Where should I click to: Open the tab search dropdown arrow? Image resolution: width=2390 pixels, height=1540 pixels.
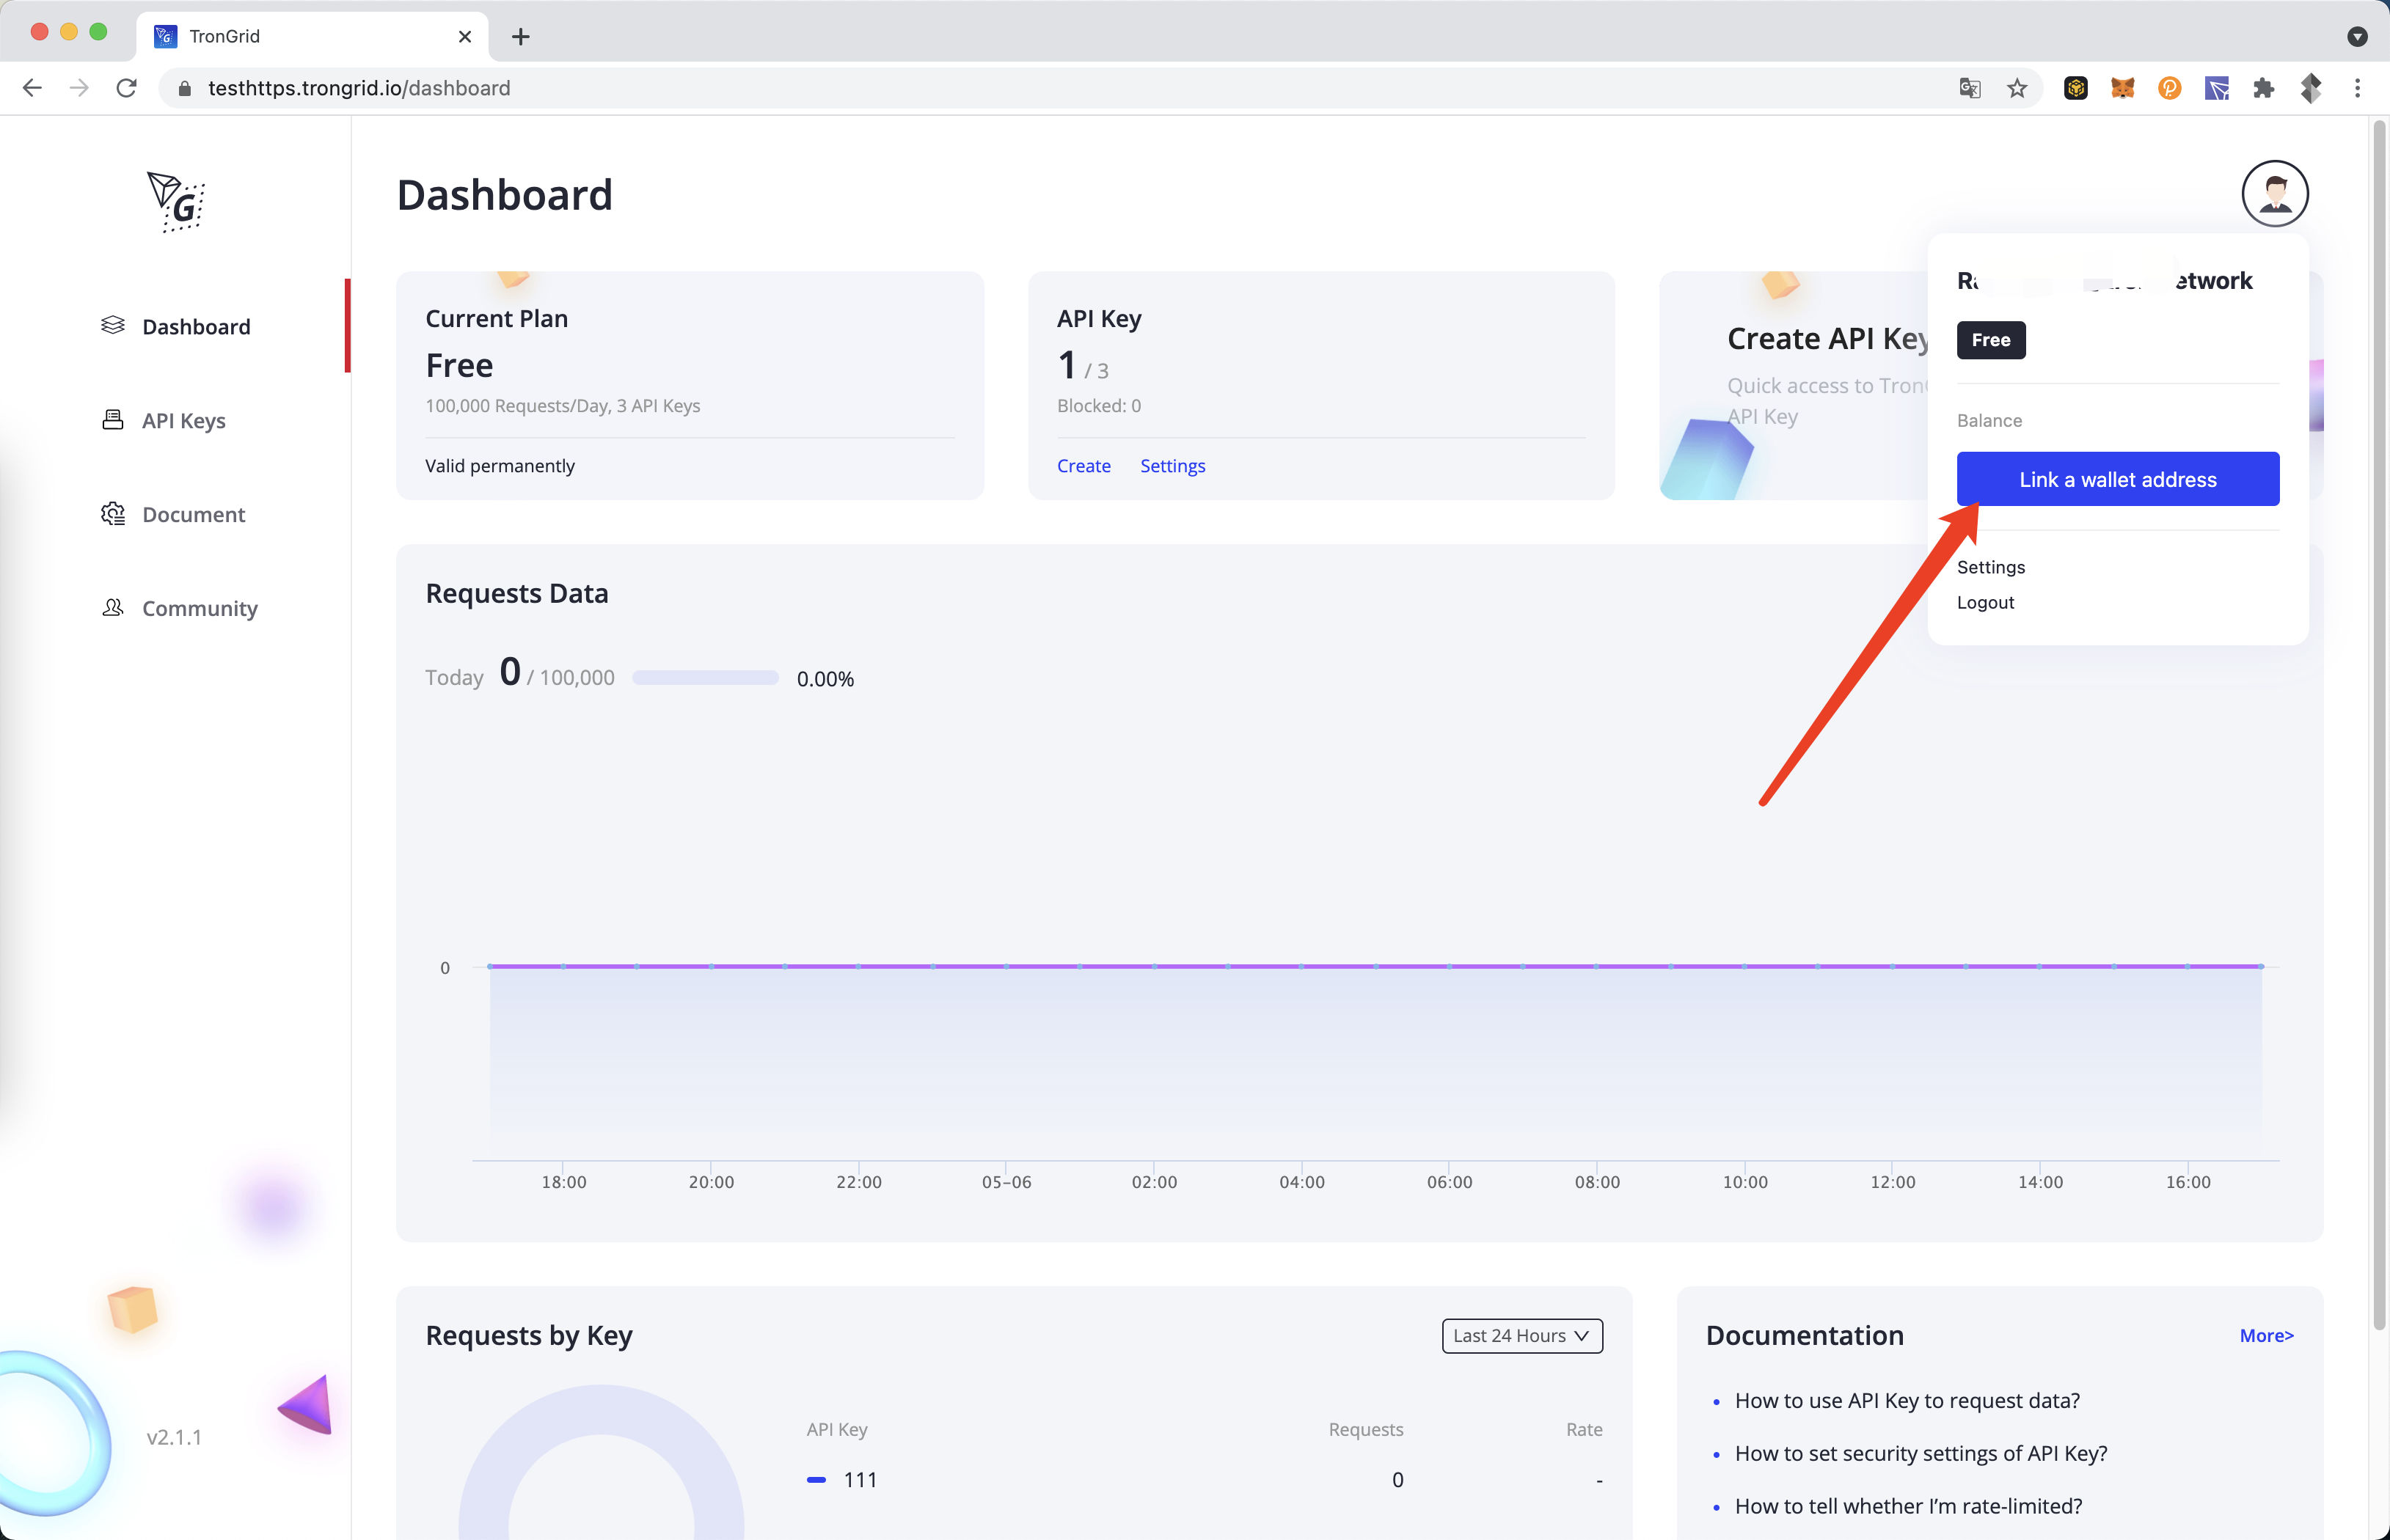pos(2357,37)
